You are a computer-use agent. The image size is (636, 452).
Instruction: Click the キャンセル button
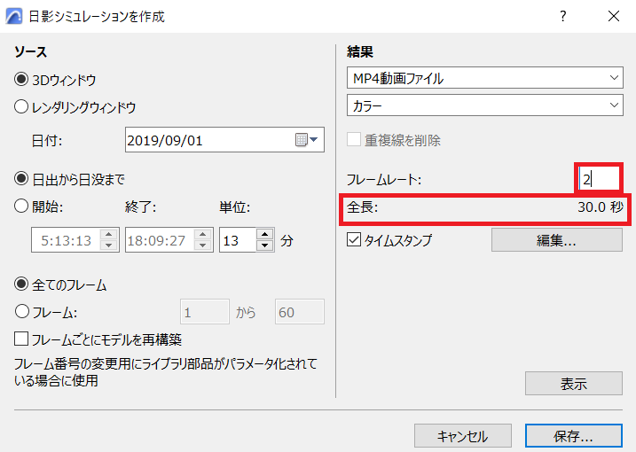463,436
